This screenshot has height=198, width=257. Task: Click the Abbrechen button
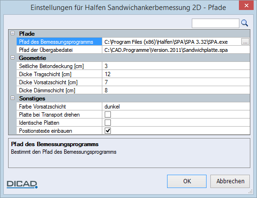click(x=230, y=181)
